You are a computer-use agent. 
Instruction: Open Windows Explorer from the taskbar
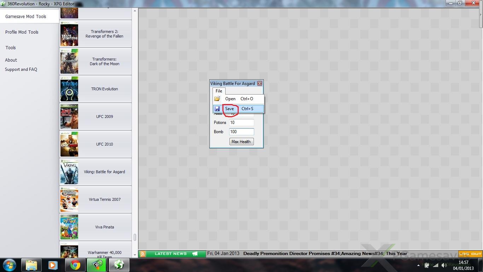[31, 265]
